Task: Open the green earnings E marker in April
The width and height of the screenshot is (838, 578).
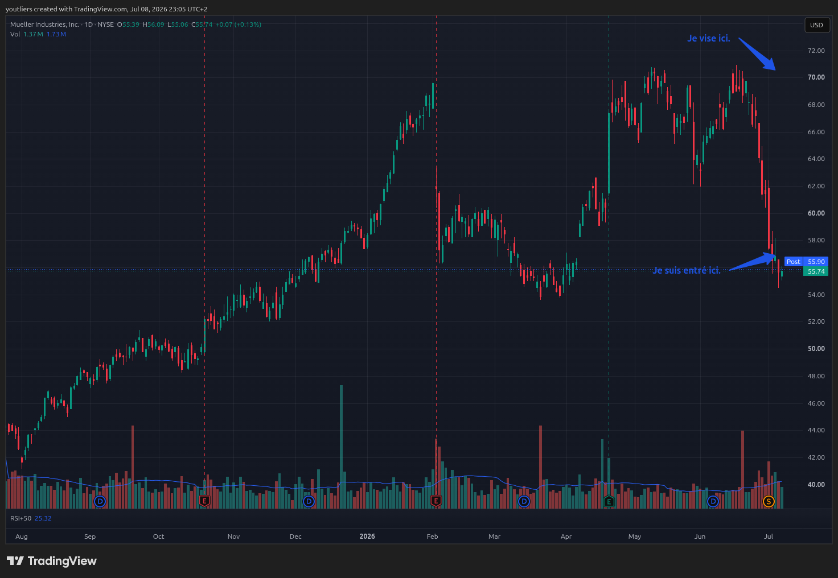Action: (609, 501)
